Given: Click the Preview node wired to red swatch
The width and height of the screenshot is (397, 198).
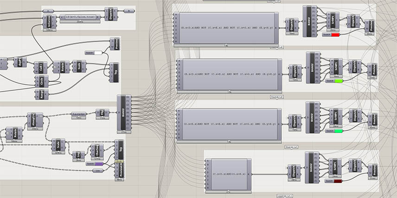Looking at the screenshot, I should coord(372,25).
